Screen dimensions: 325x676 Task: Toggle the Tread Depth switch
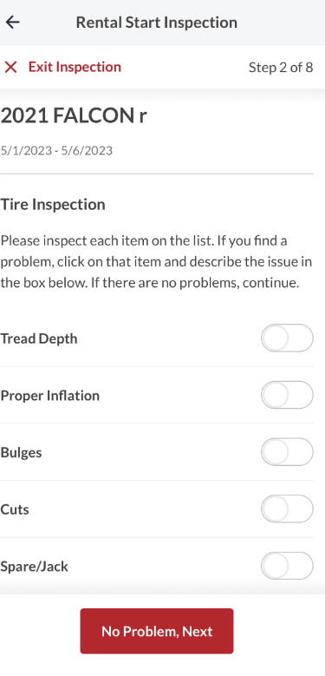coord(287,338)
